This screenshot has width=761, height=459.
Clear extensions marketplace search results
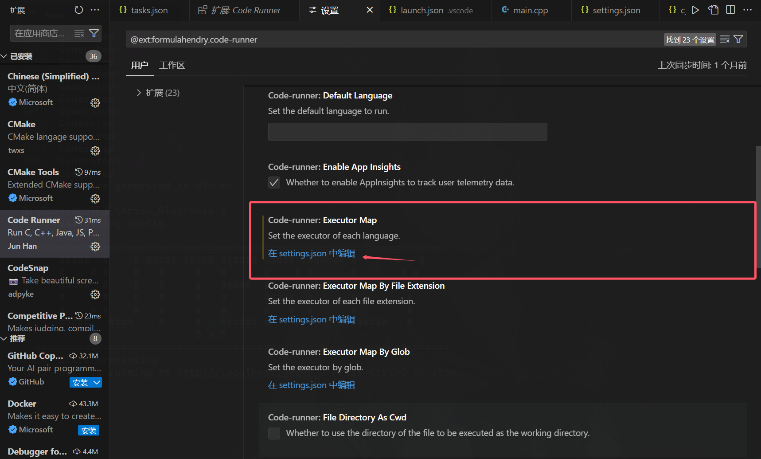tap(79, 33)
